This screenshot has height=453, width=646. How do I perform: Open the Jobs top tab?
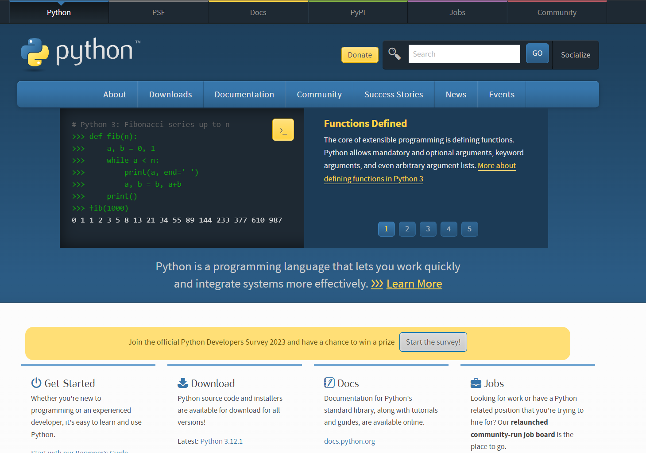[x=457, y=12]
